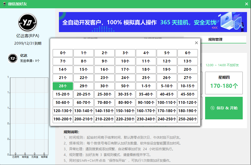Set range to 180-190个
Viewport: 251px width, 165px height.
(x=188, y=111)
